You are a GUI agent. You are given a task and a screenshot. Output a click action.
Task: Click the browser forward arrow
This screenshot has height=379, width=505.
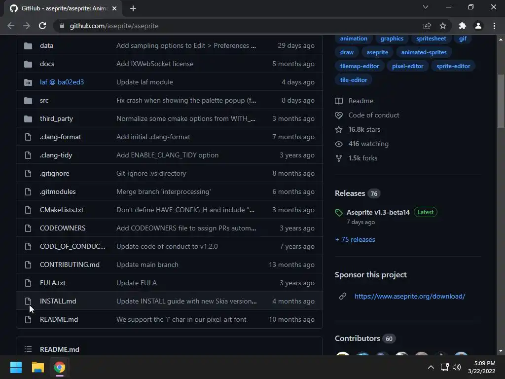point(27,26)
